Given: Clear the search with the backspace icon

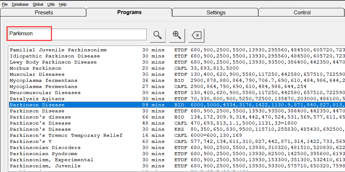Looking at the screenshot, I should 196,34.
